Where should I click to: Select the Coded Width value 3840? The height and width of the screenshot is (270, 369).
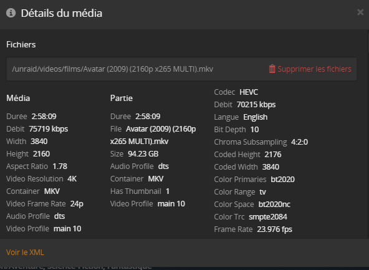[271, 167]
